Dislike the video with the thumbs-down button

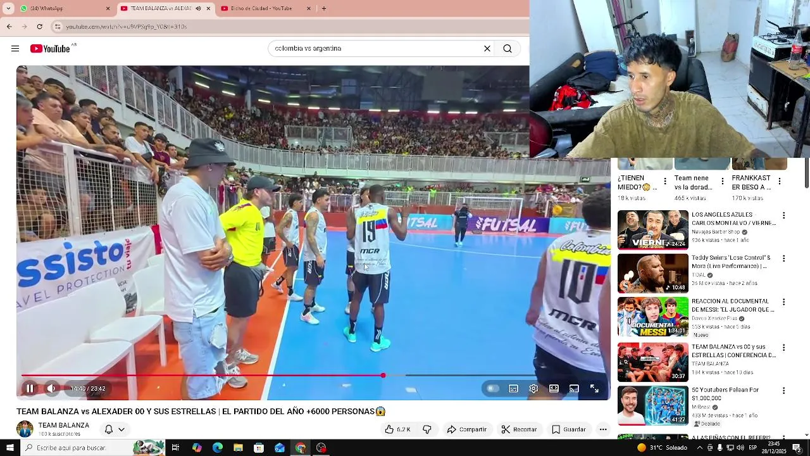(427, 429)
